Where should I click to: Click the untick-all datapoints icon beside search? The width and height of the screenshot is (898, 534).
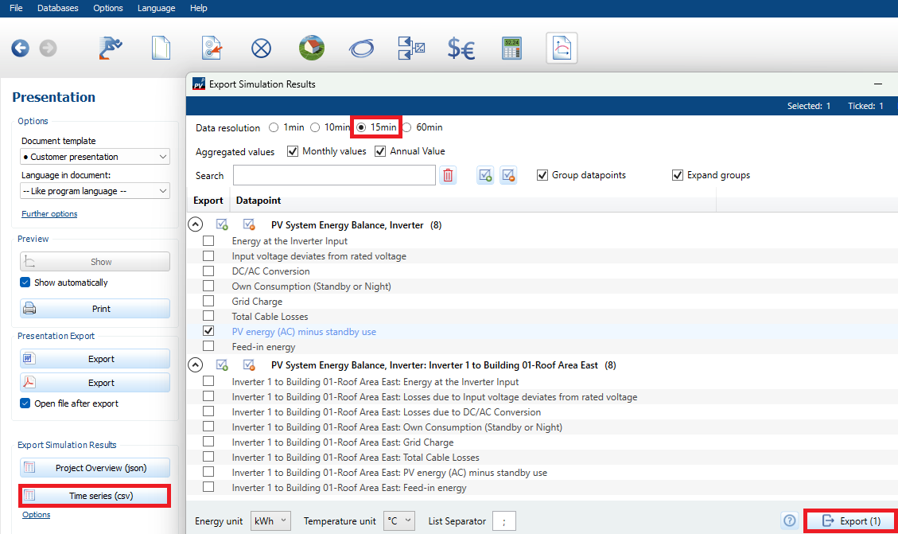pos(508,176)
